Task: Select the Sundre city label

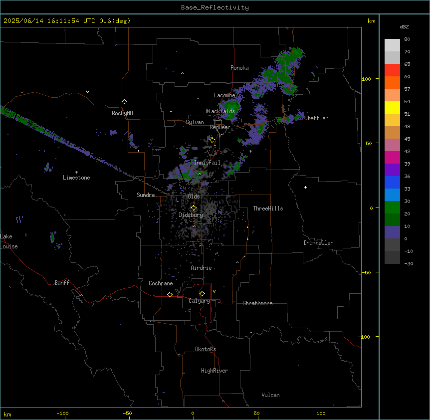Action: pos(146,195)
